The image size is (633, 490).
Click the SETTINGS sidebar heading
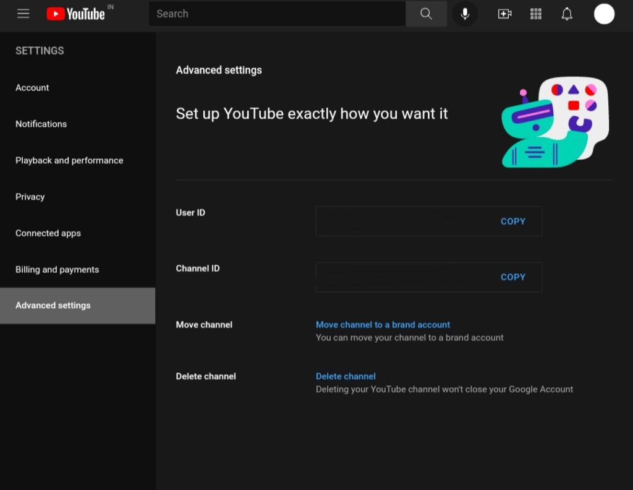(40, 51)
